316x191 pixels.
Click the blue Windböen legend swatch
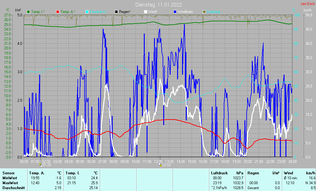175,12
